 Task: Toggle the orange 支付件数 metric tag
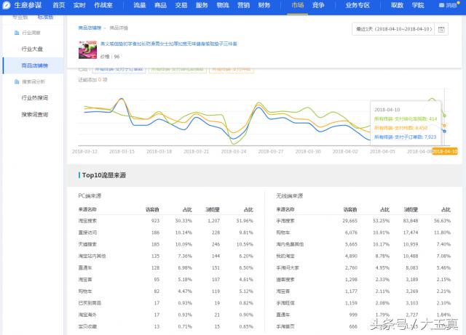point(231,69)
